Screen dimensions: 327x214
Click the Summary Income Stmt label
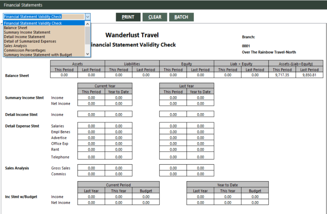coord(25,98)
